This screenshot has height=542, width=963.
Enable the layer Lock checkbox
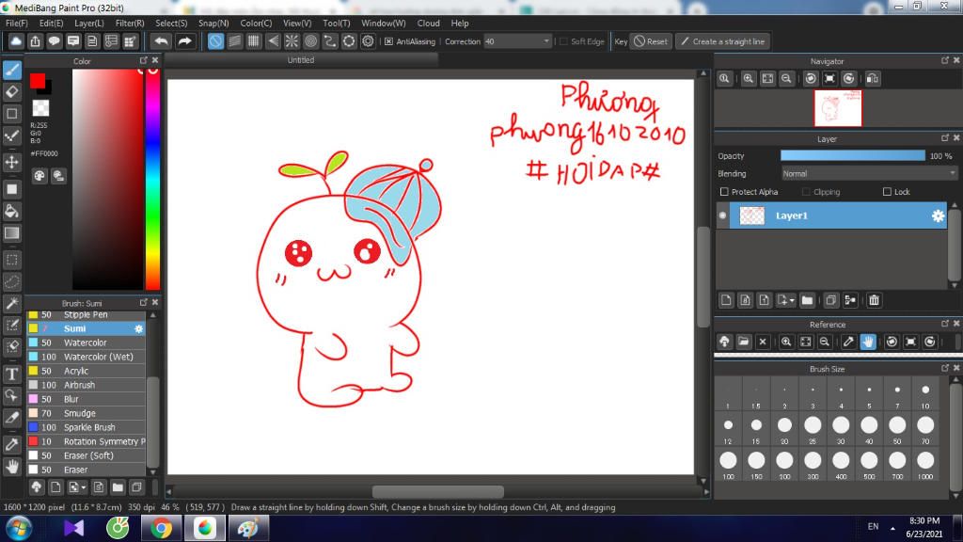coord(887,192)
